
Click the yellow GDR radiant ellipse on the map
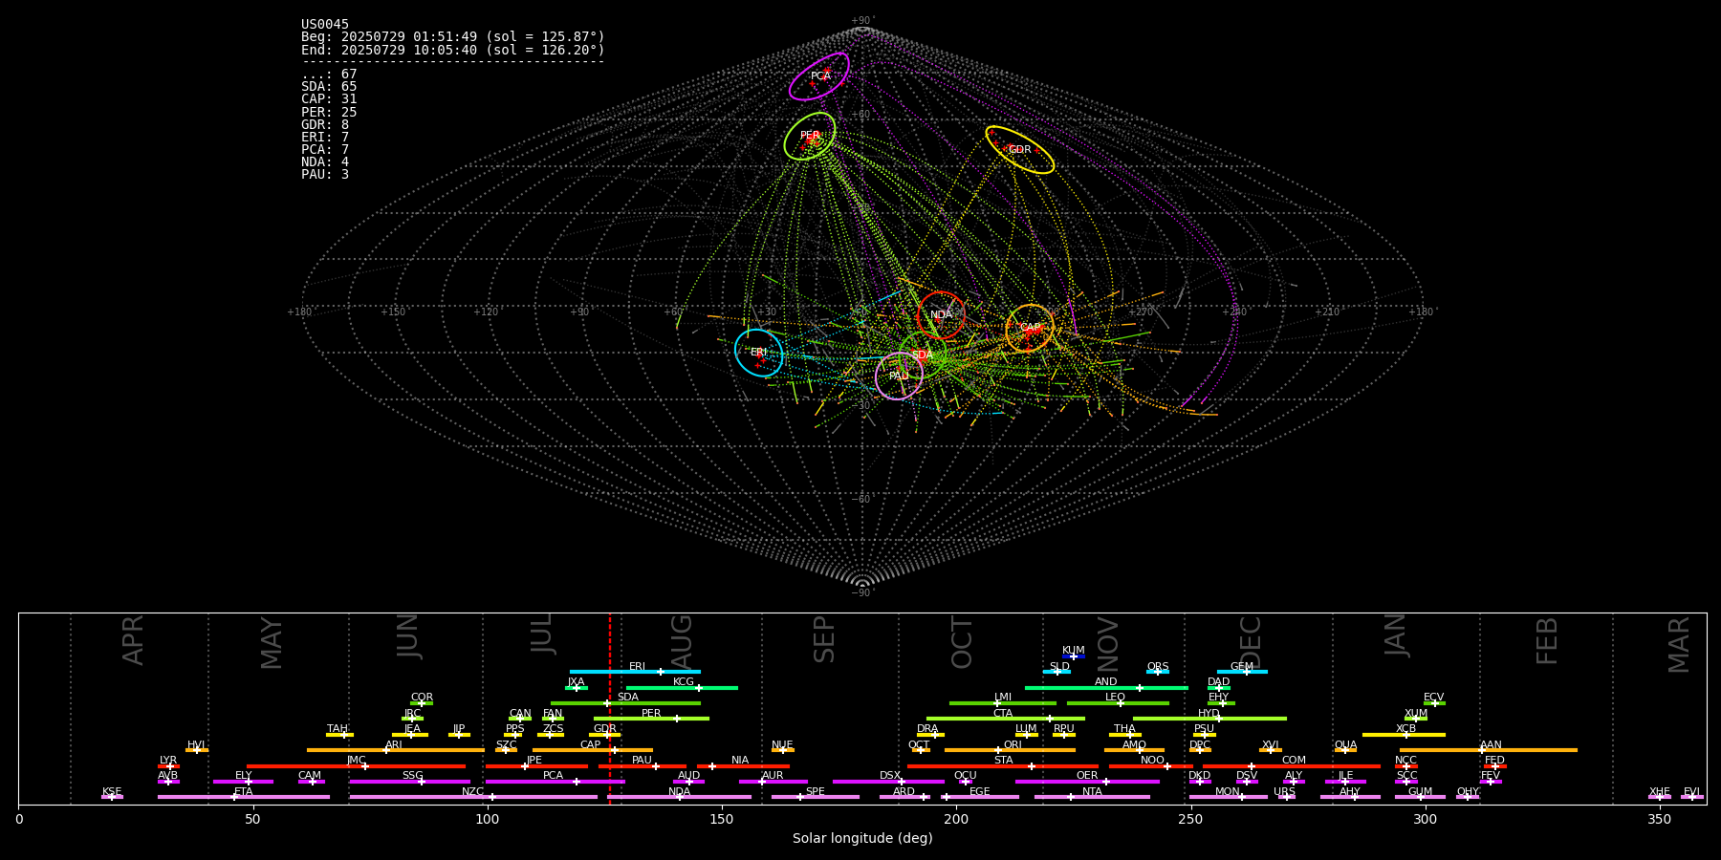pyautogui.click(x=1020, y=150)
